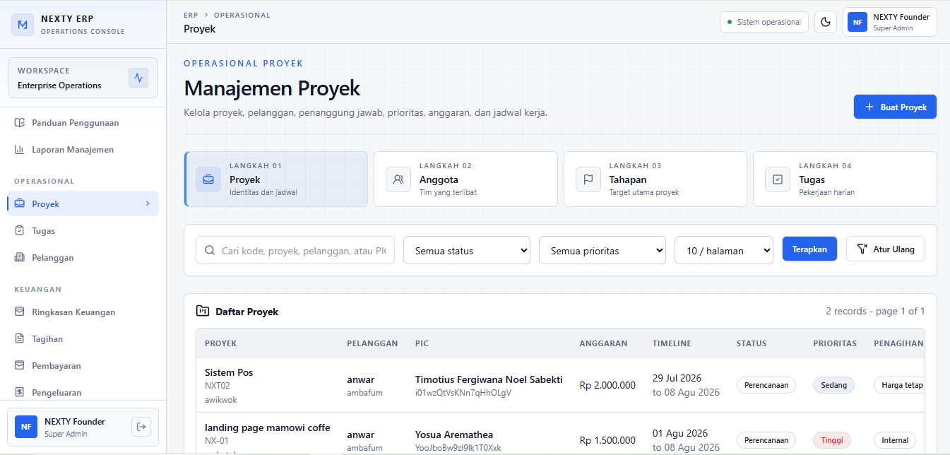Screen dimensions: 950x455
Task: Click the Sistem operasional status badge
Action: coord(764,22)
